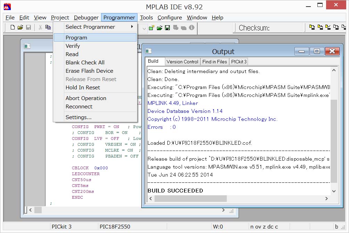Viewport: 349px width, 233px height.
Task: Click the 'MPLINK 4.49, Linker' output line
Action: (173, 103)
